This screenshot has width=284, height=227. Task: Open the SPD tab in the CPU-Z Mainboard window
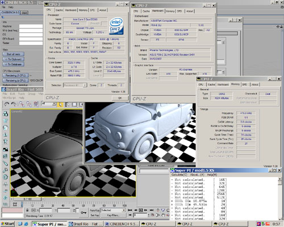179,11
